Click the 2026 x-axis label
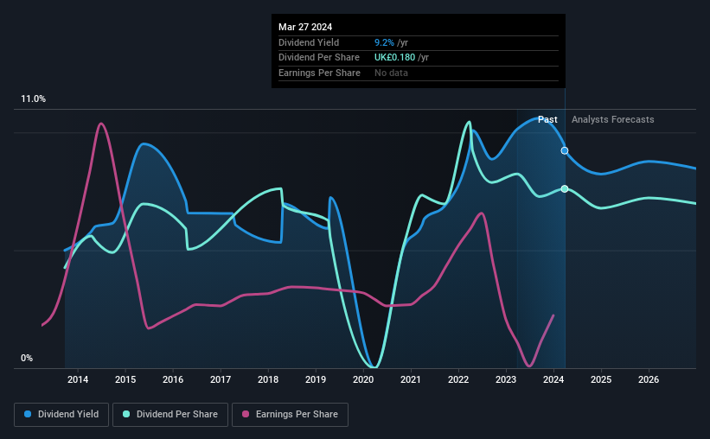 click(649, 379)
